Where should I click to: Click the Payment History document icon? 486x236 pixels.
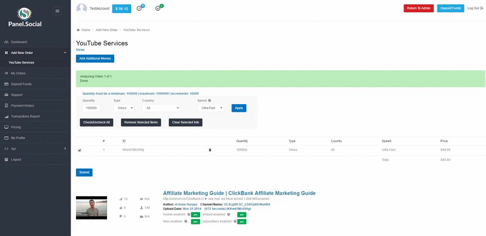[x=7, y=106]
